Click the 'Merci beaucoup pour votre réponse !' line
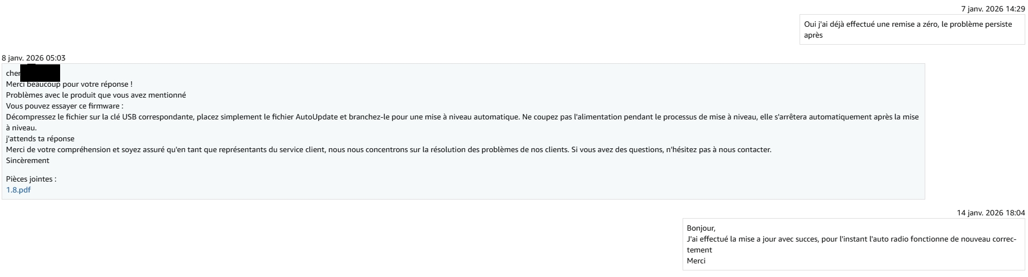The height and width of the screenshot is (277, 1028). click(69, 84)
